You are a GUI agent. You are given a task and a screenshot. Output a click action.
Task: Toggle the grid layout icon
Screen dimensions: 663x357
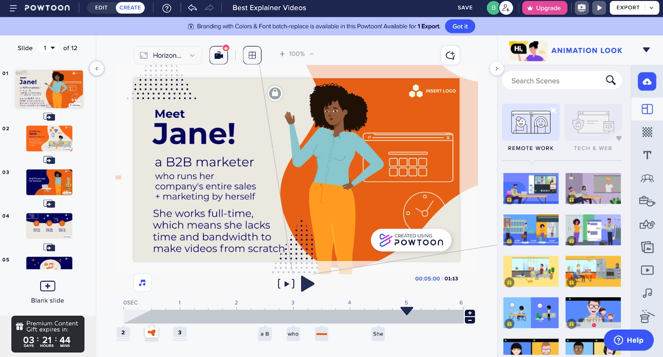[252, 55]
